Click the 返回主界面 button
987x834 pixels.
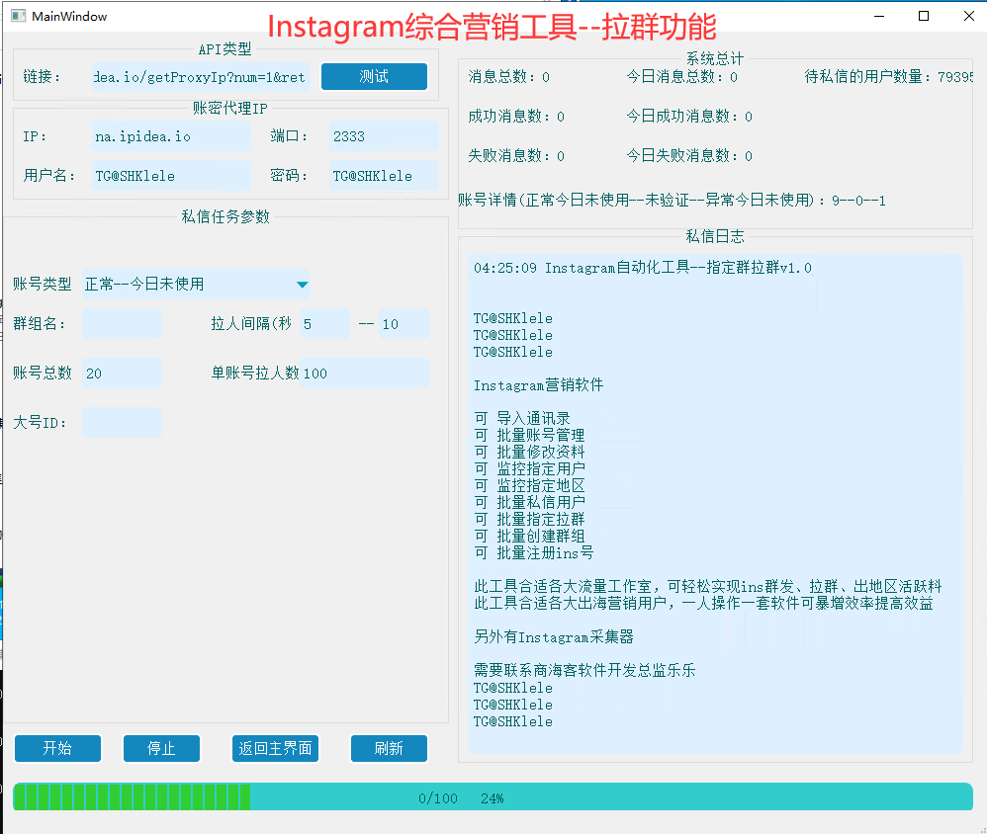click(275, 748)
